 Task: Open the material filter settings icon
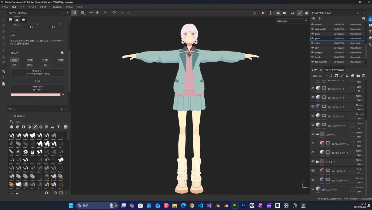[62, 53]
